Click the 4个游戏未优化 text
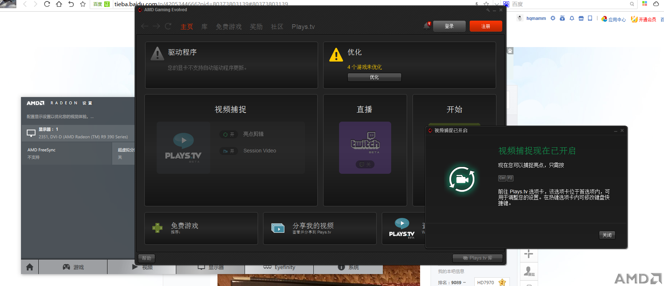664x286 pixels. (365, 67)
